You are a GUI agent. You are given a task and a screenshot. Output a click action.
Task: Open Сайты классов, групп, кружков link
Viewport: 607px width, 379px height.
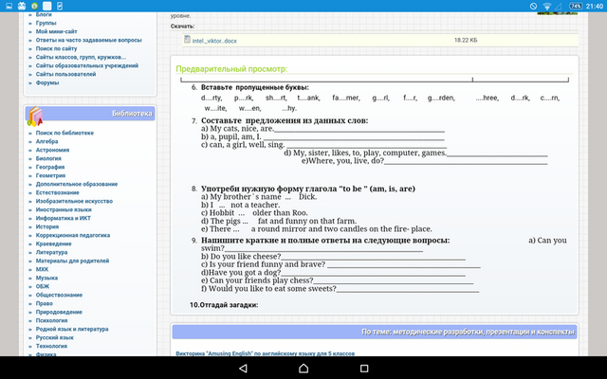pos(81,57)
